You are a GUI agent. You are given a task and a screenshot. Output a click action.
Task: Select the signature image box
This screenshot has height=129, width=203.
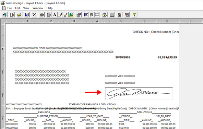point(139,94)
